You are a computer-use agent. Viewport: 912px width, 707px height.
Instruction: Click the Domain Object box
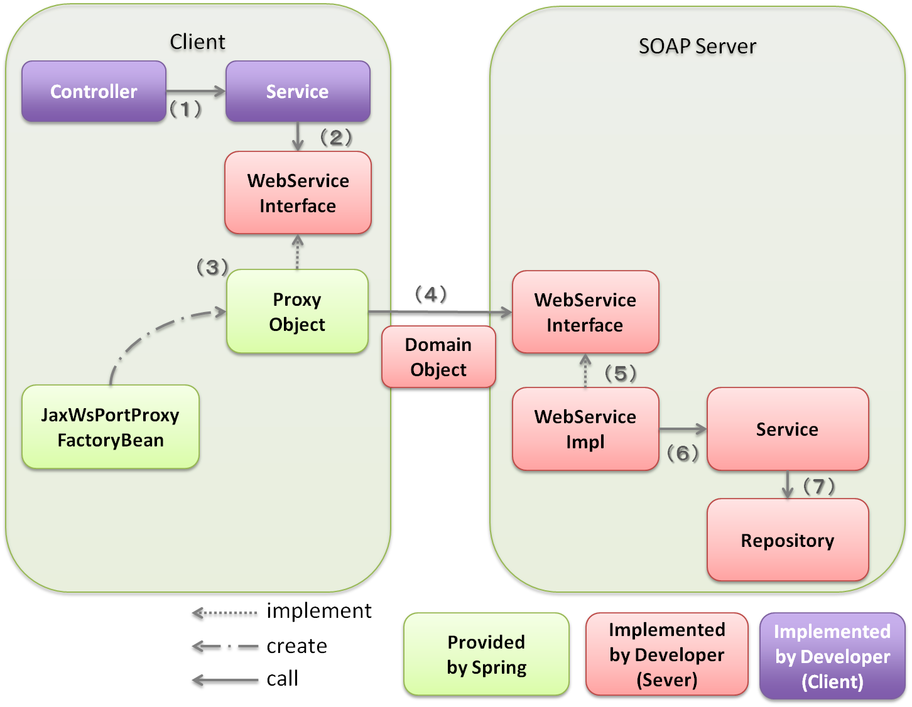(438, 357)
